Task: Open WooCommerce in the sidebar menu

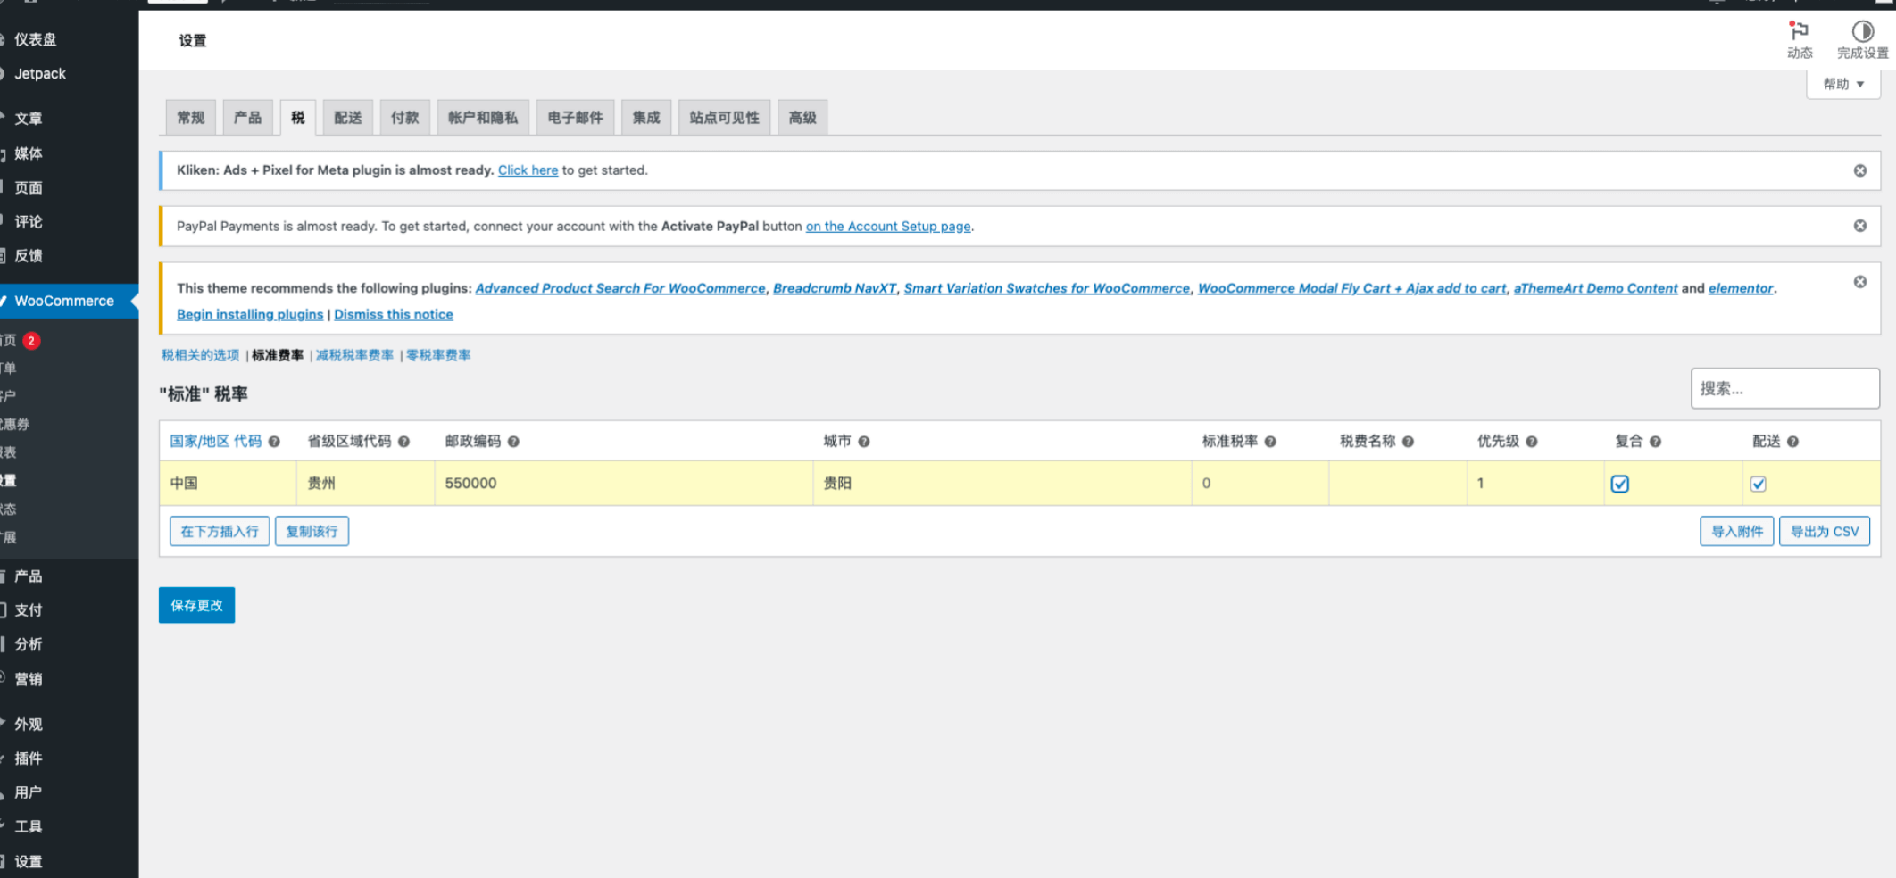Action: click(x=64, y=301)
